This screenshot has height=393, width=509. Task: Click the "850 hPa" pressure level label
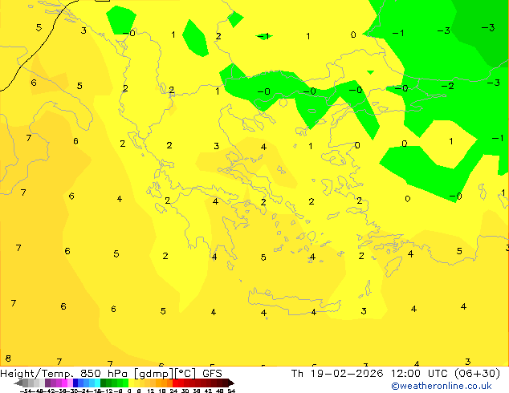[x=104, y=374]
